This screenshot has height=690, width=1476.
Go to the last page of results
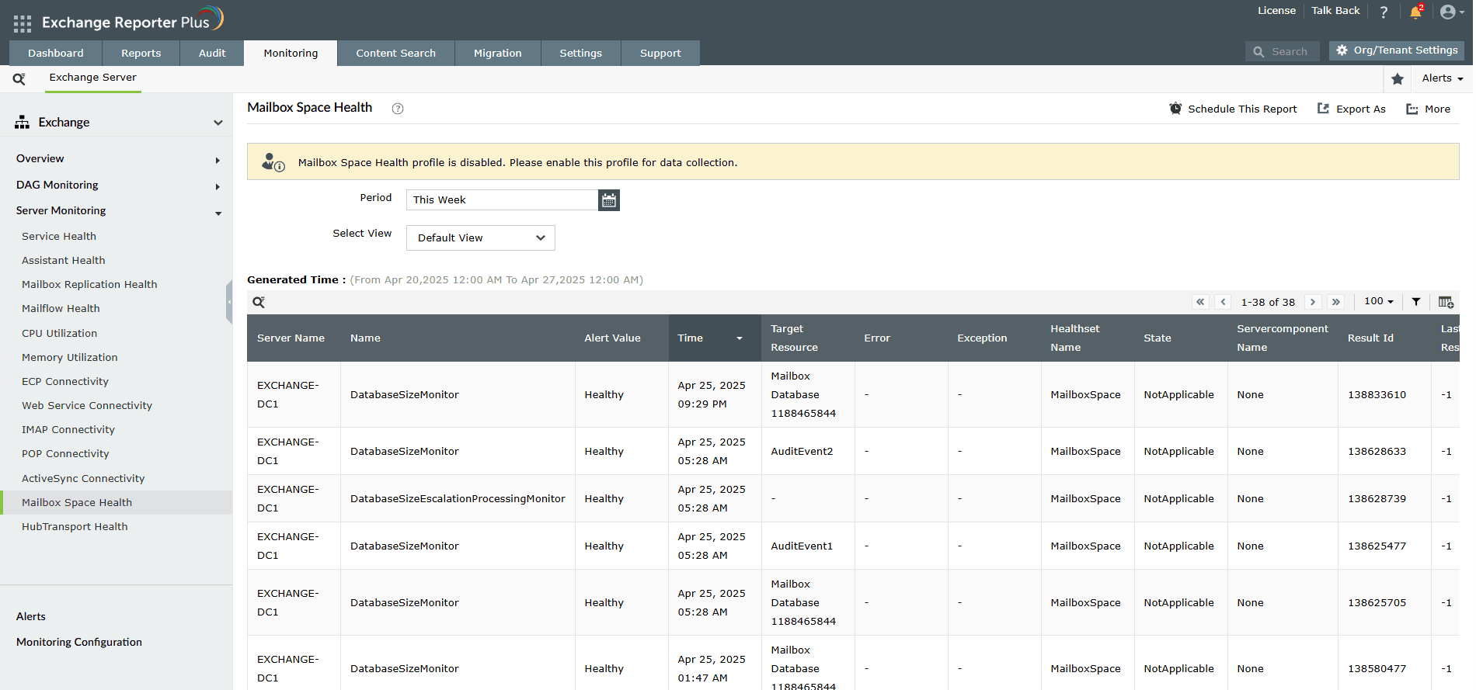[x=1336, y=302]
